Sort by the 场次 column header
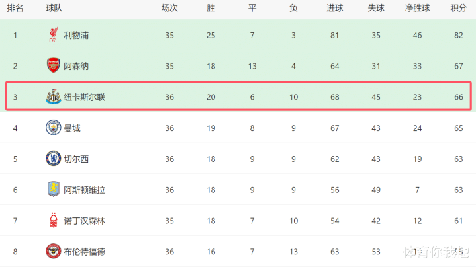This screenshot has height=267, width=476. click(x=169, y=8)
